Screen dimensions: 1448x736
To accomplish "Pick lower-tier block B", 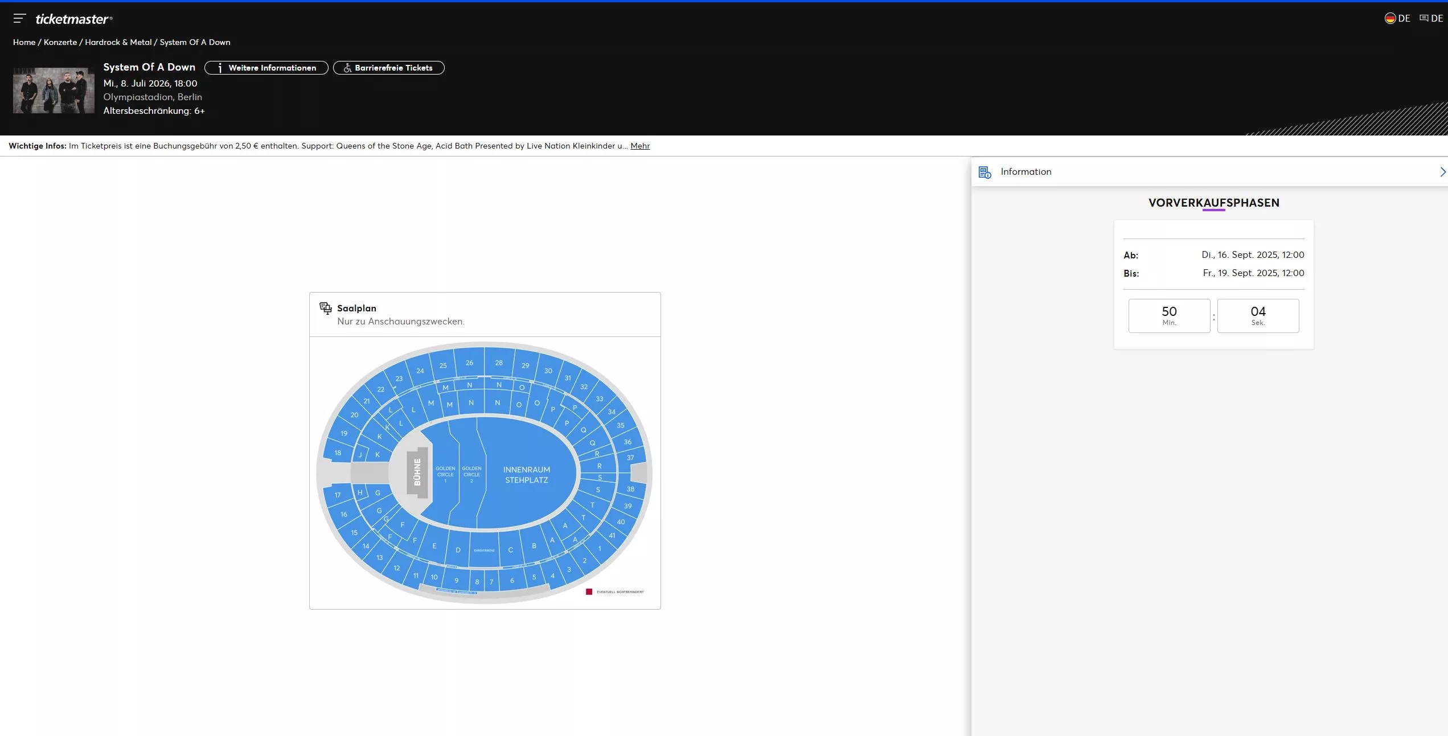I will [534, 546].
